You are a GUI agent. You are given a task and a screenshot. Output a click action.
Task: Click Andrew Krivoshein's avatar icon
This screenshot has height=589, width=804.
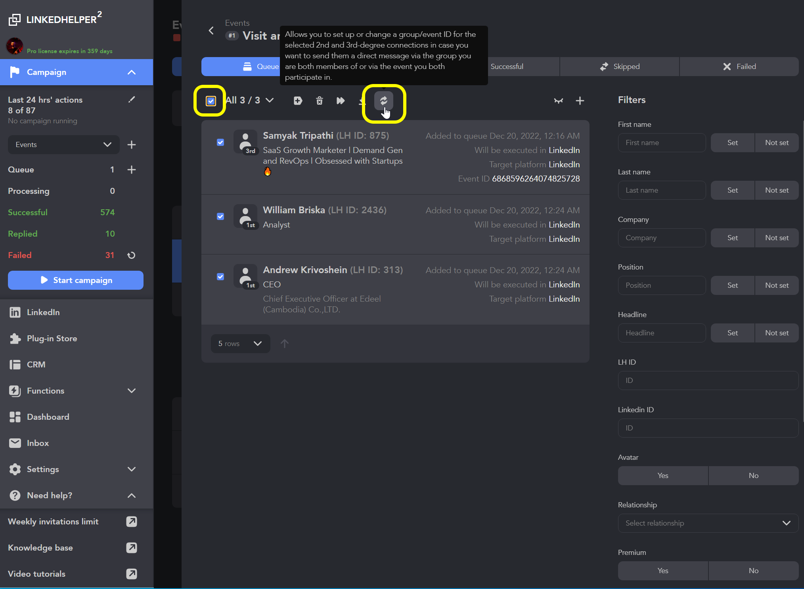(245, 276)
